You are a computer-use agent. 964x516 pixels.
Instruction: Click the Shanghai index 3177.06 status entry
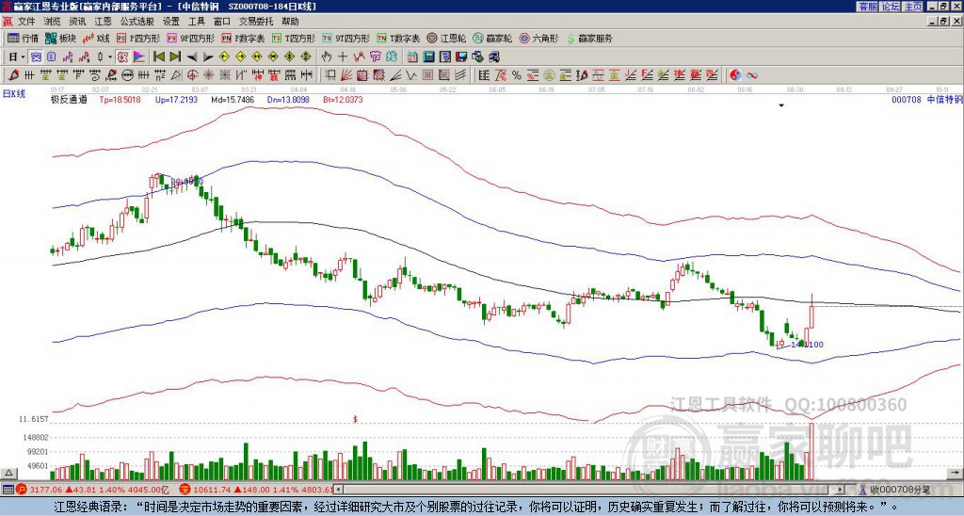pos(91,490)
